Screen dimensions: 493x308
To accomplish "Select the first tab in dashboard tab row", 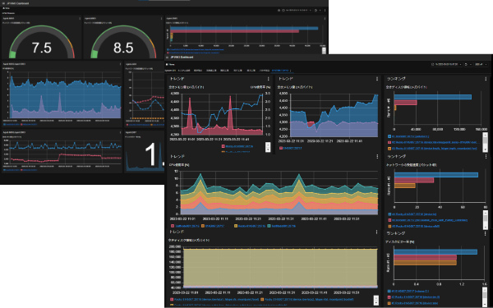I will click(170, 71).
